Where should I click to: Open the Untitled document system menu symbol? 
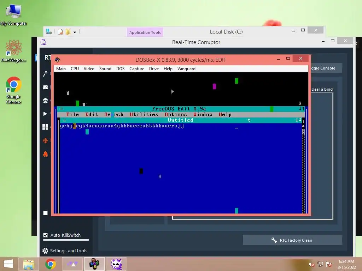click(65, 120)
